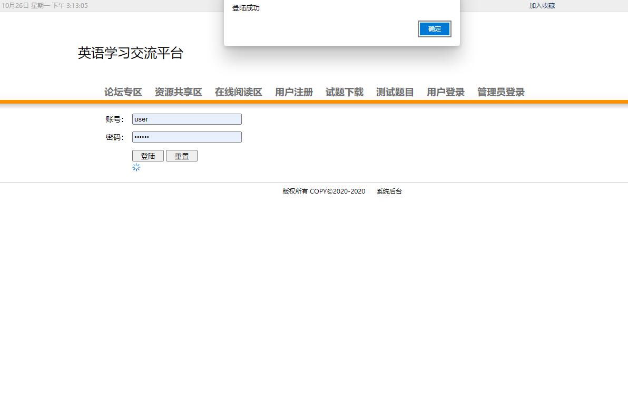Click inside the 密码 password input field
628x405 pixels.
pyautogui.click(x=187, y=137)
